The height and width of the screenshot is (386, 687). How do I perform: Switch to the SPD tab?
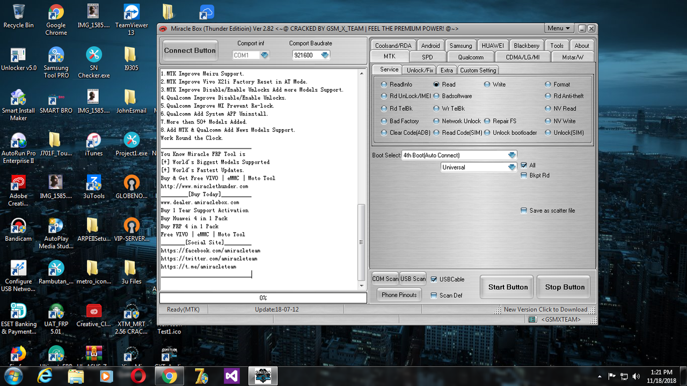pyautogui.click(x=427, y=57)
